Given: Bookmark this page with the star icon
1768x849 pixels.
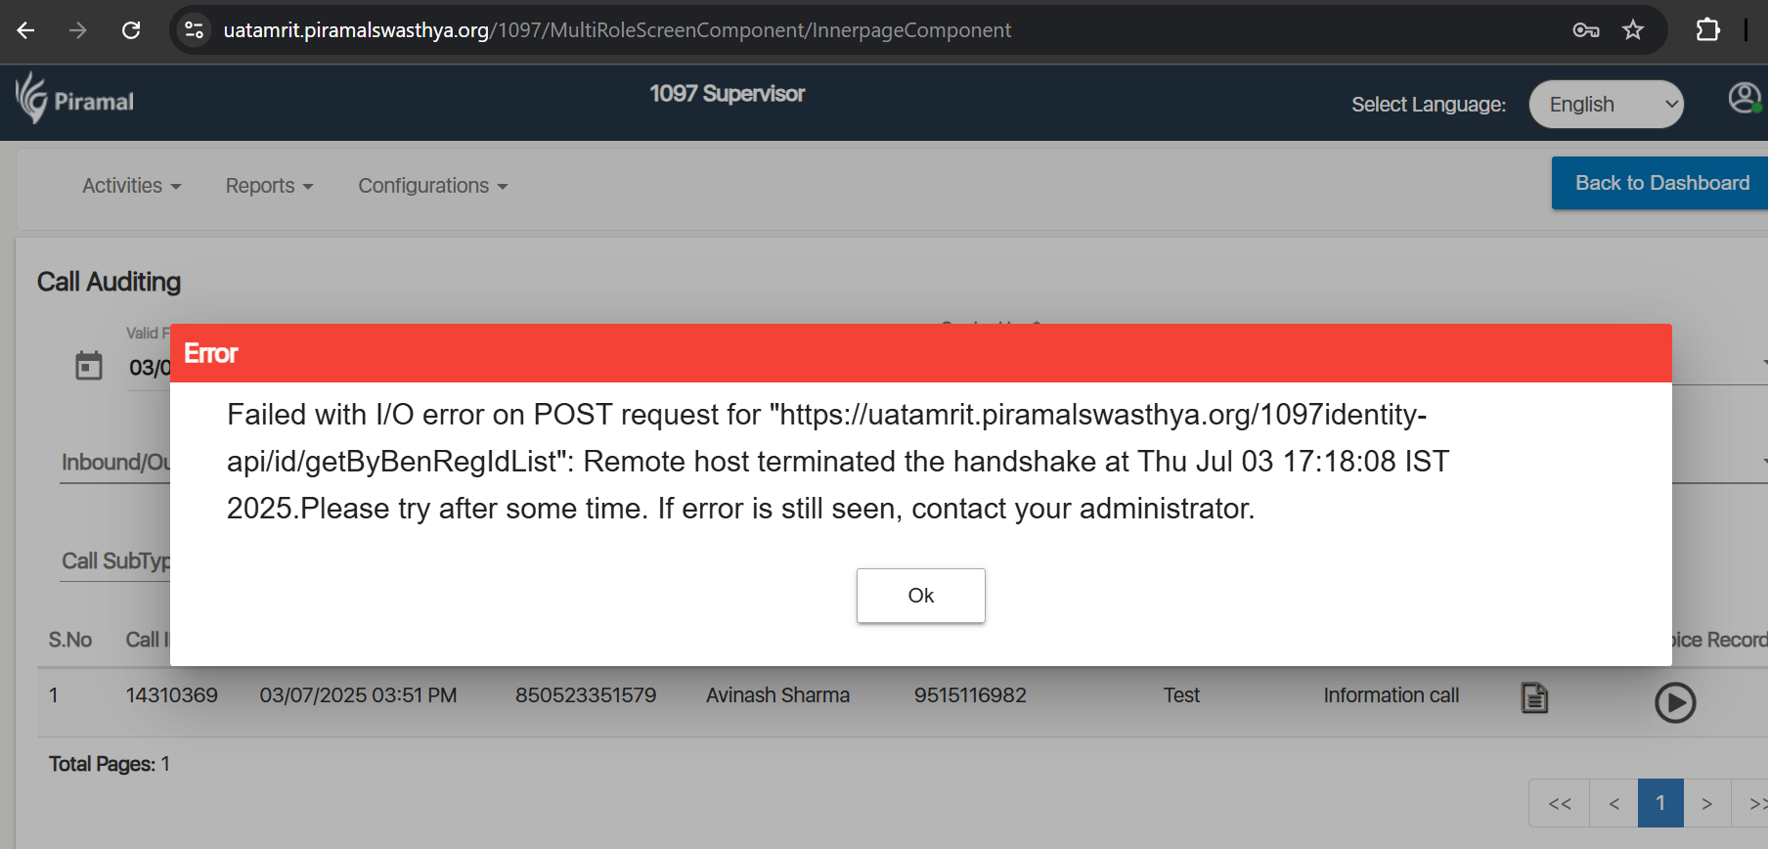Looking at the screenshot, I should tap(1633, 30).
